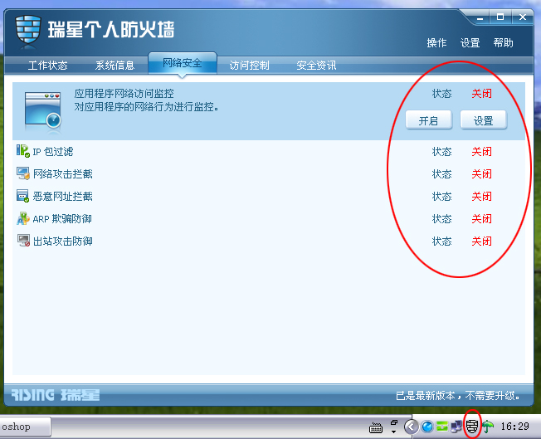The width and height of the screenshot is (541, 439).
Task: Click 关闭 status of 应用程序网络访问监控
Action: click(x=481, y=94)
